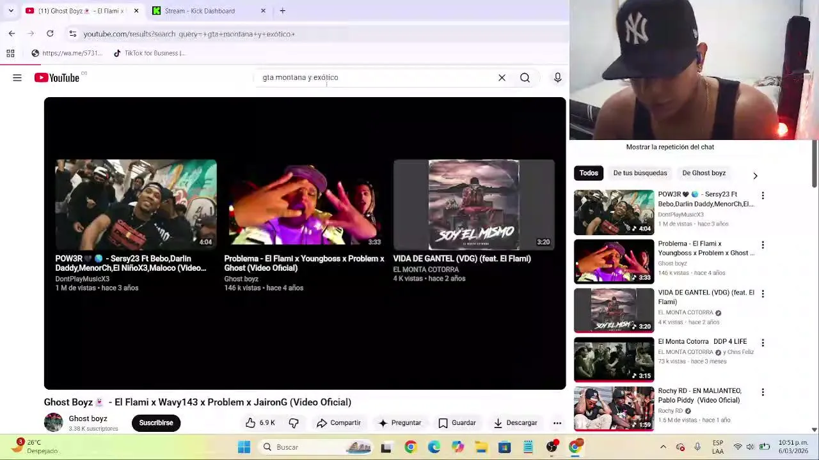Image resolution: width=819 pixels, height=460 pixels.
Task: Open Copilot from the taskbar
Action: click(x=457, y=447)
